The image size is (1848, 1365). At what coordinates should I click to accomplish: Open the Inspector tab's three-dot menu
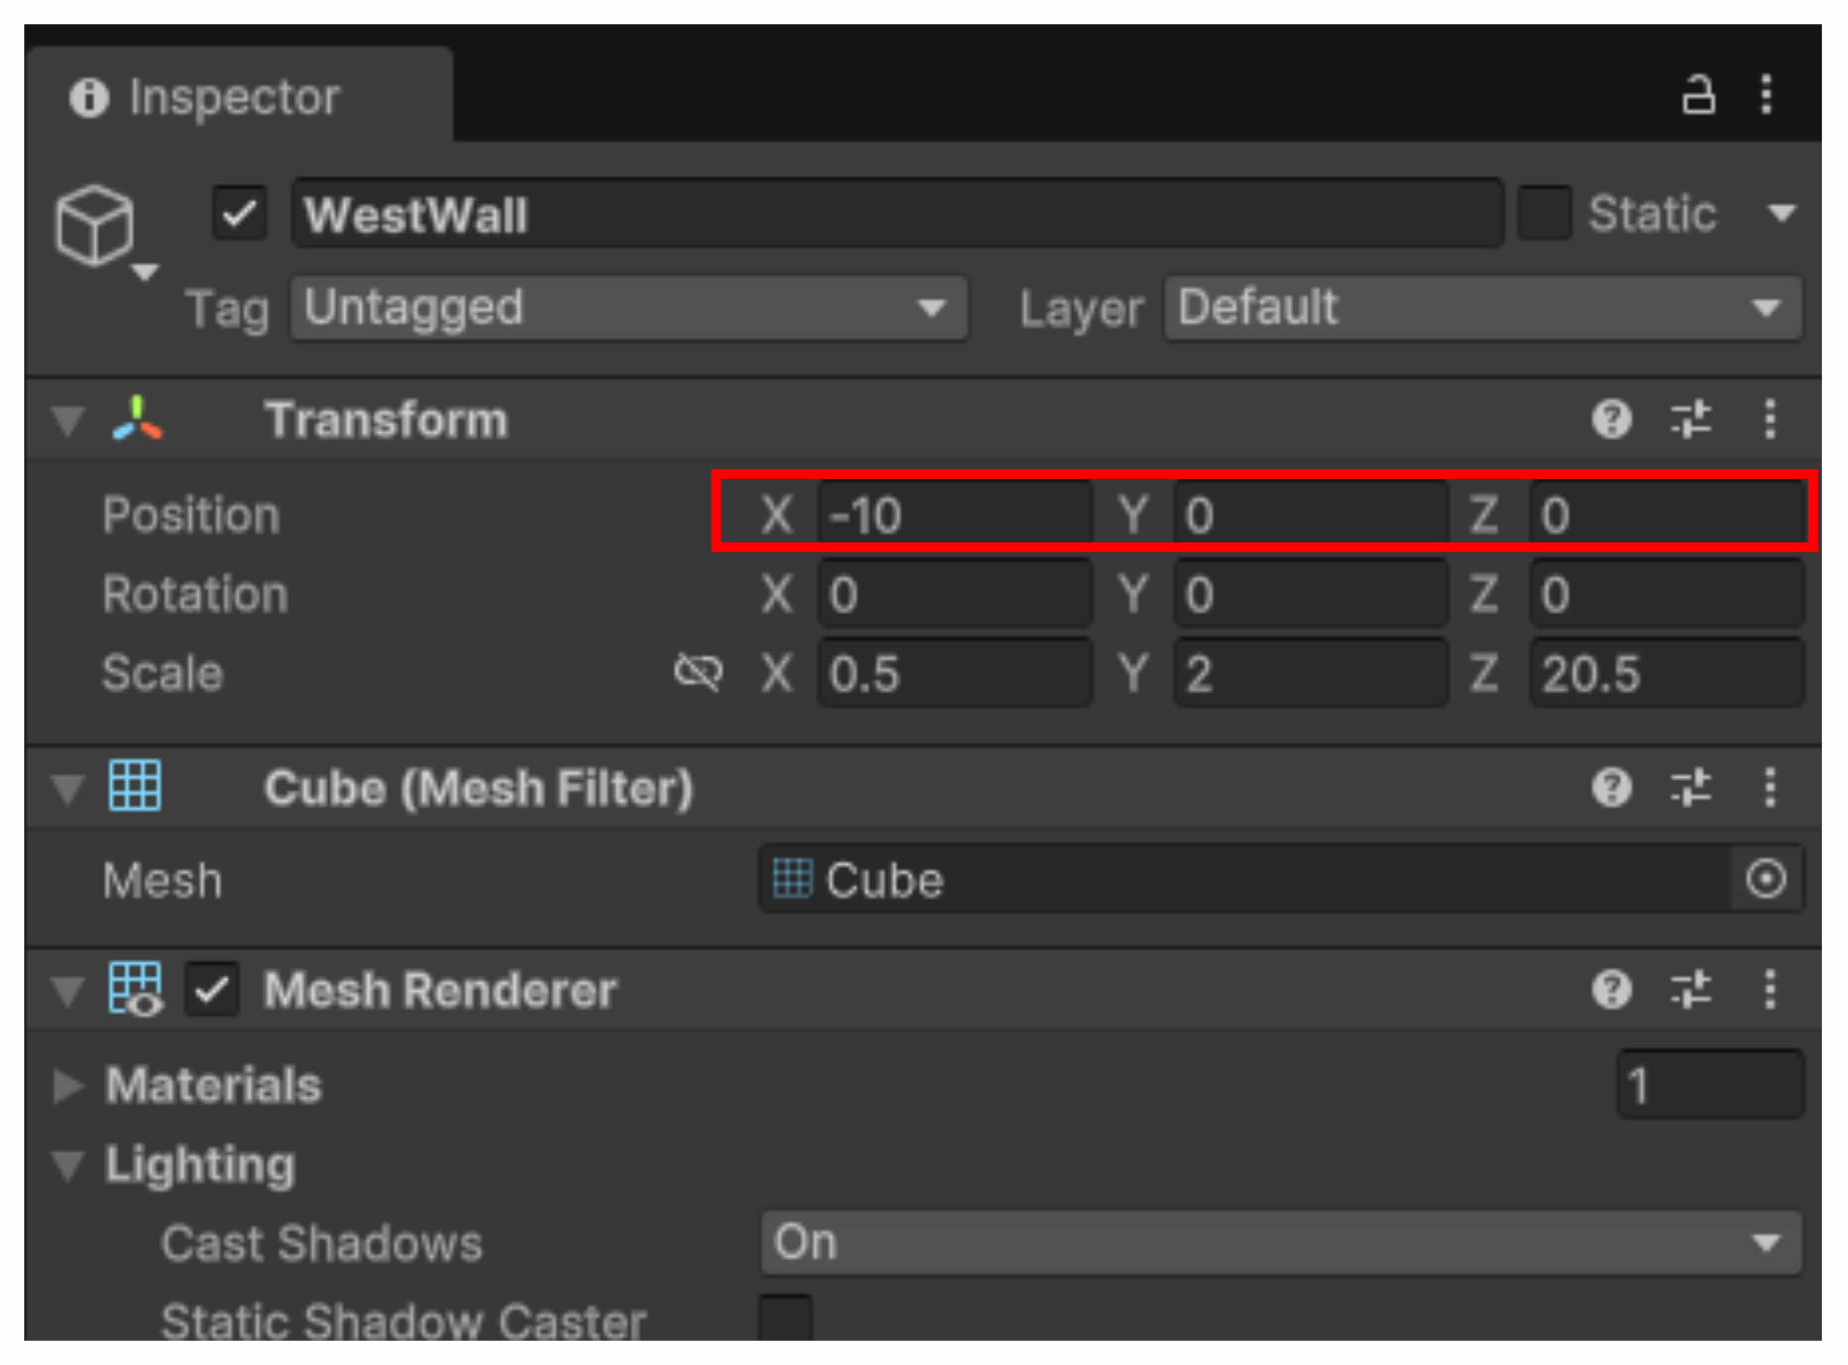tap(1766, 95)
